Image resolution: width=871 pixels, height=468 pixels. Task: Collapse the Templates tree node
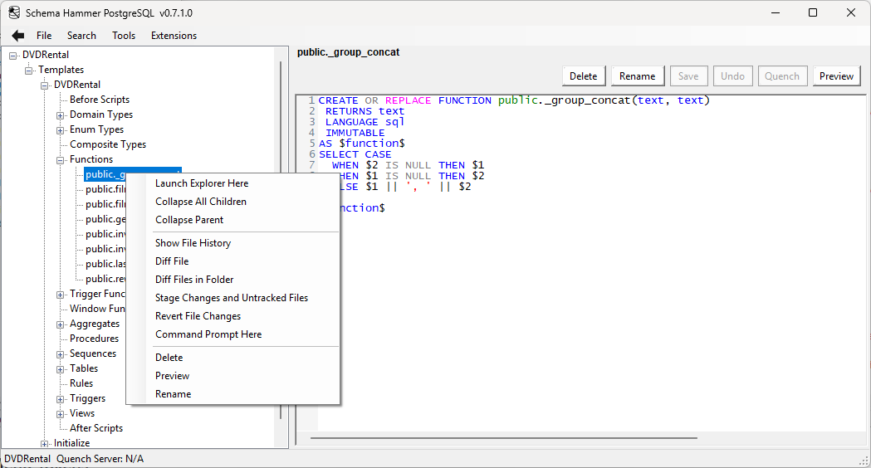28,71
